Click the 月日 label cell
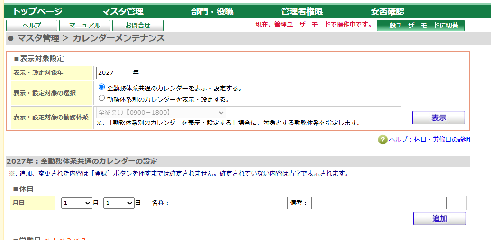The width and height of the screenshot is (491, 240). (x=33, y=203)
